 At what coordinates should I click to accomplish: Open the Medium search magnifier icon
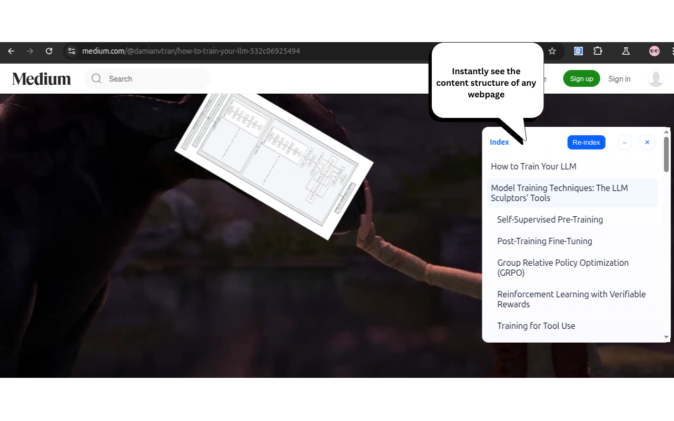(96, 78)
